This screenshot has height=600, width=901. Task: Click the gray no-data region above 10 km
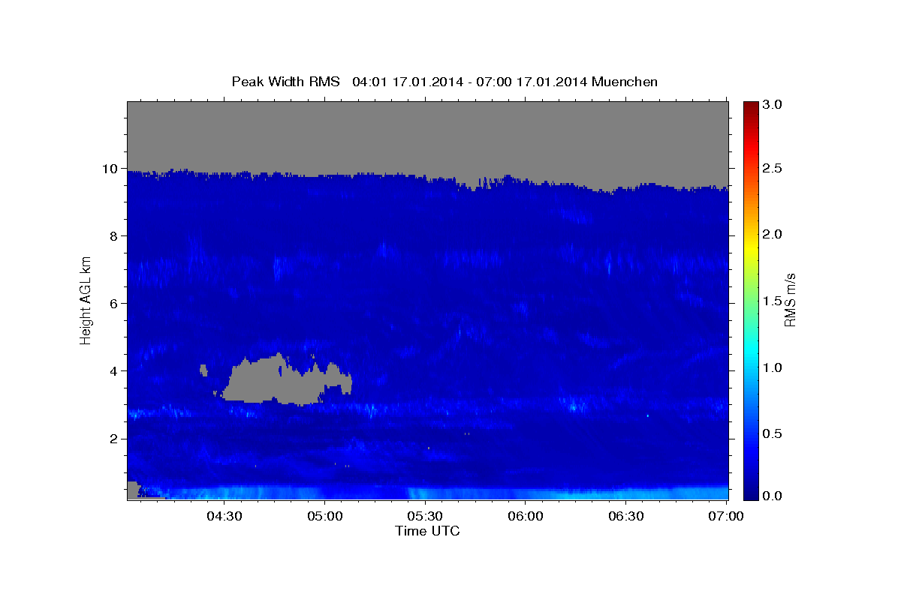click(427, 136)
